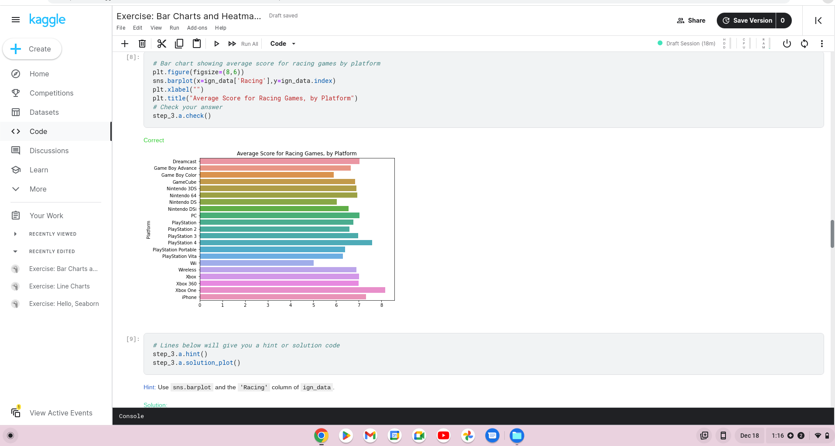The width and height of the screenshot is (835, 446).
Task: Click the version count 0 badge
Action: [783, 21]
